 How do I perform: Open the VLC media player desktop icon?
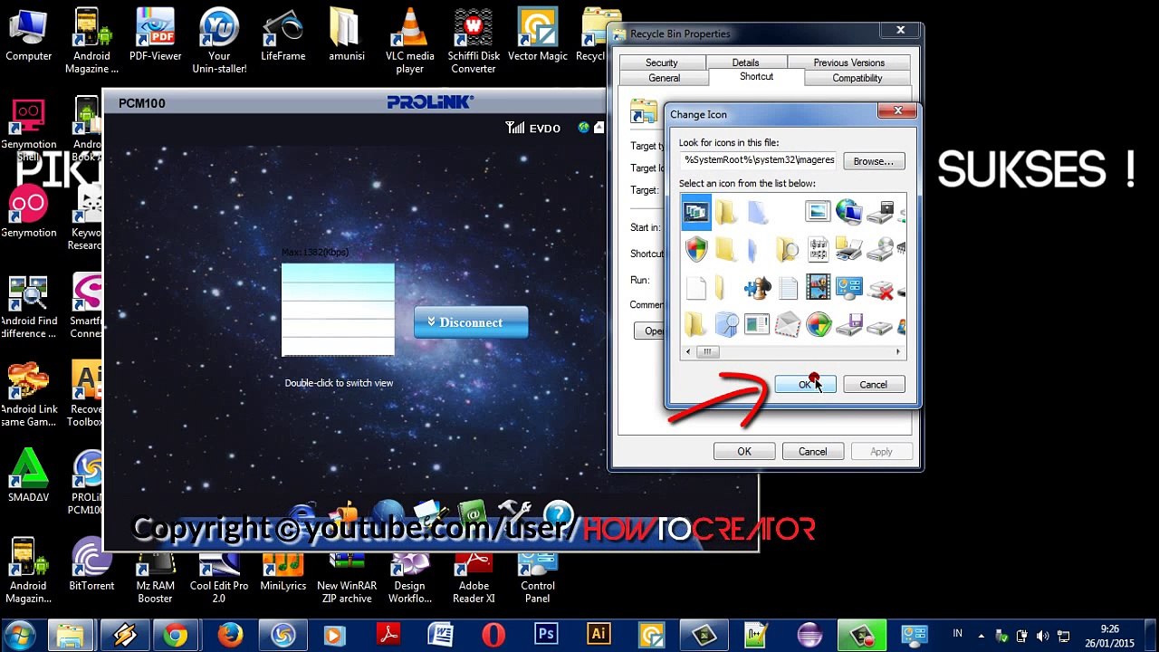click(x=409, y=40)
